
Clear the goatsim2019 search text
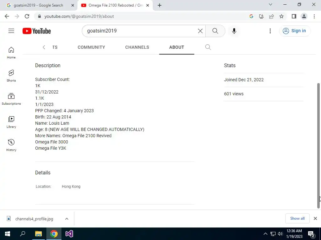pos(200,31)
